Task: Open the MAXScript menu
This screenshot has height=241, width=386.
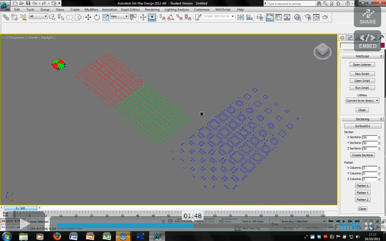Action: (223, 10)
